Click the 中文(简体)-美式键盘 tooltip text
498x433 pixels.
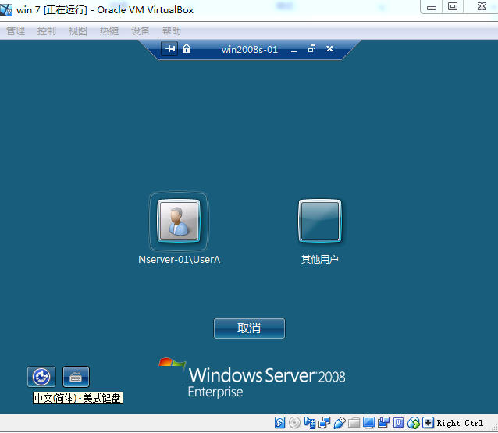click(78, 398)
